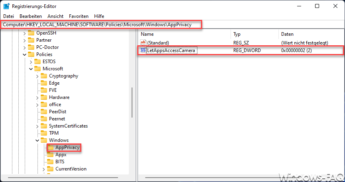This screenshot has height=182, width=345.
Task: Collapse the Policies key
Action: [24, 54]
